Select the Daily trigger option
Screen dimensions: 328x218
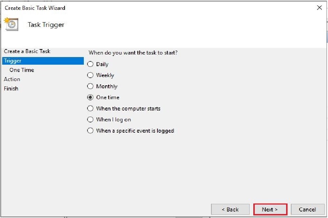pyautogui.click(x=90, y=64)
